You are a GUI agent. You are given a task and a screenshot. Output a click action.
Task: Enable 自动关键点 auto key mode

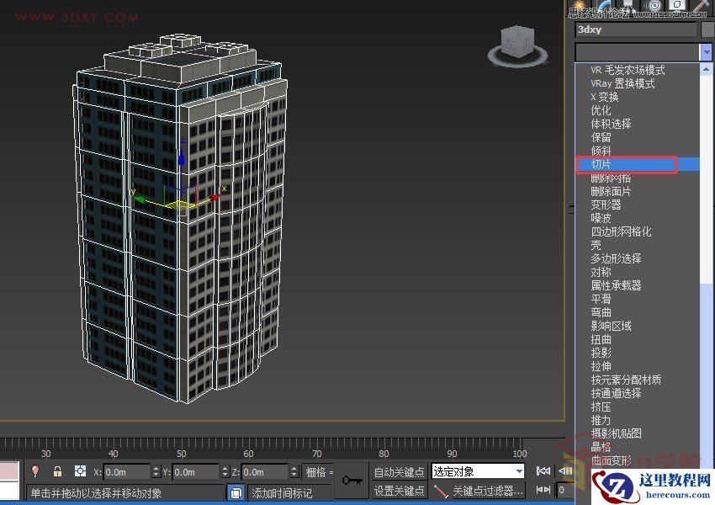click(x=398, y=470)
